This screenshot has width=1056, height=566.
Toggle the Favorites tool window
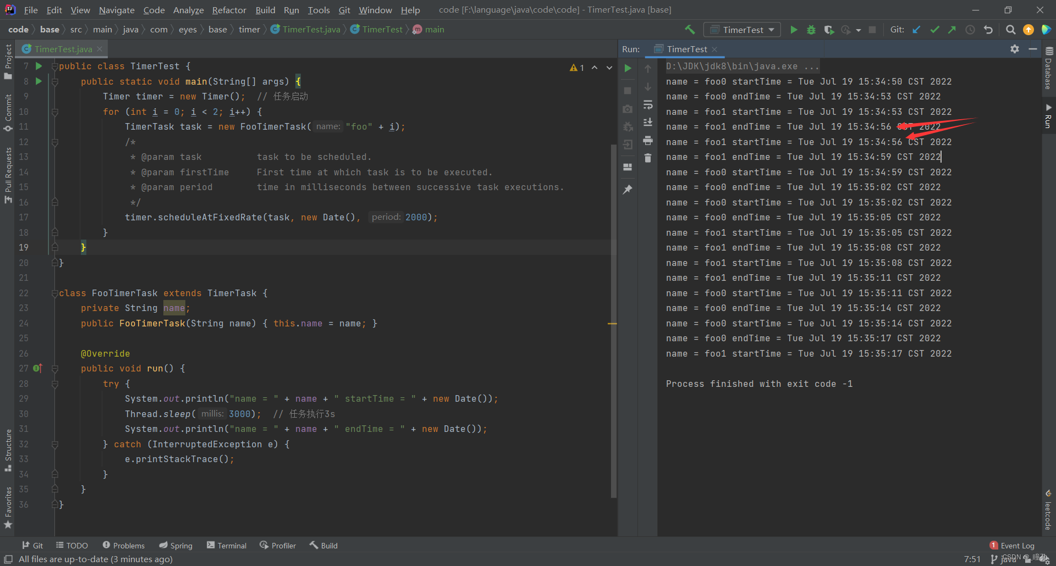[x=8, y=508]
